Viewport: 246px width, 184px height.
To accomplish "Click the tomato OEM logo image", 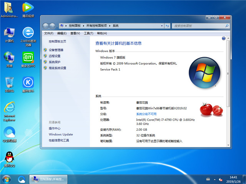I will [x=211, y=109].
